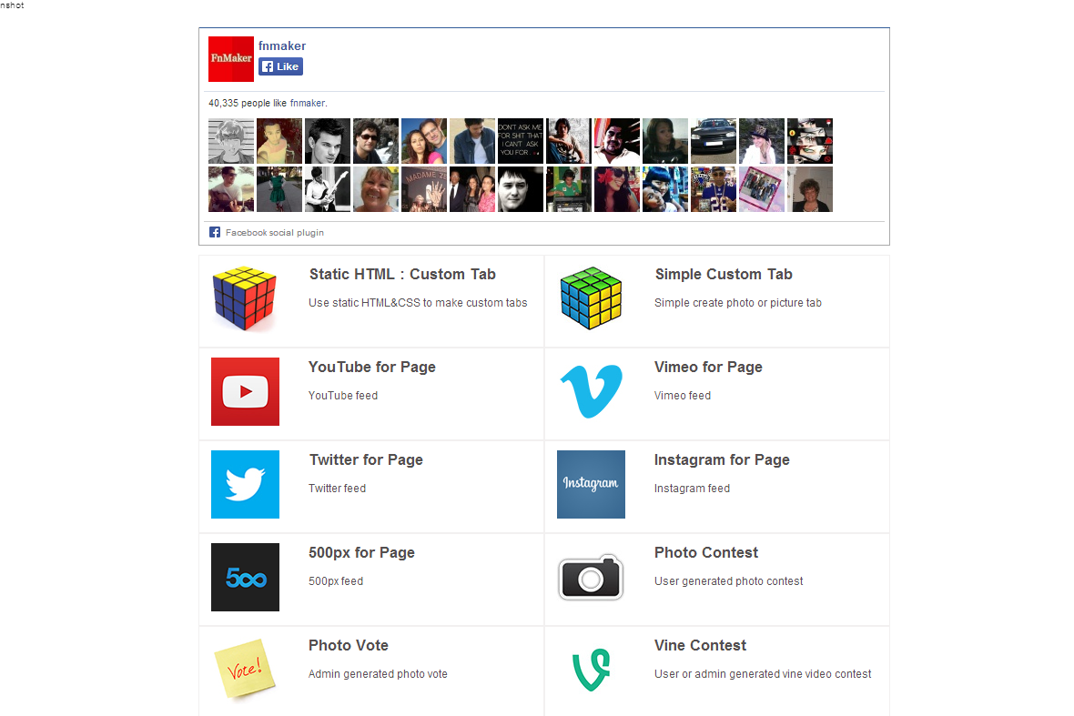
Task: Click the Facebook Like button
Action: 281,66
